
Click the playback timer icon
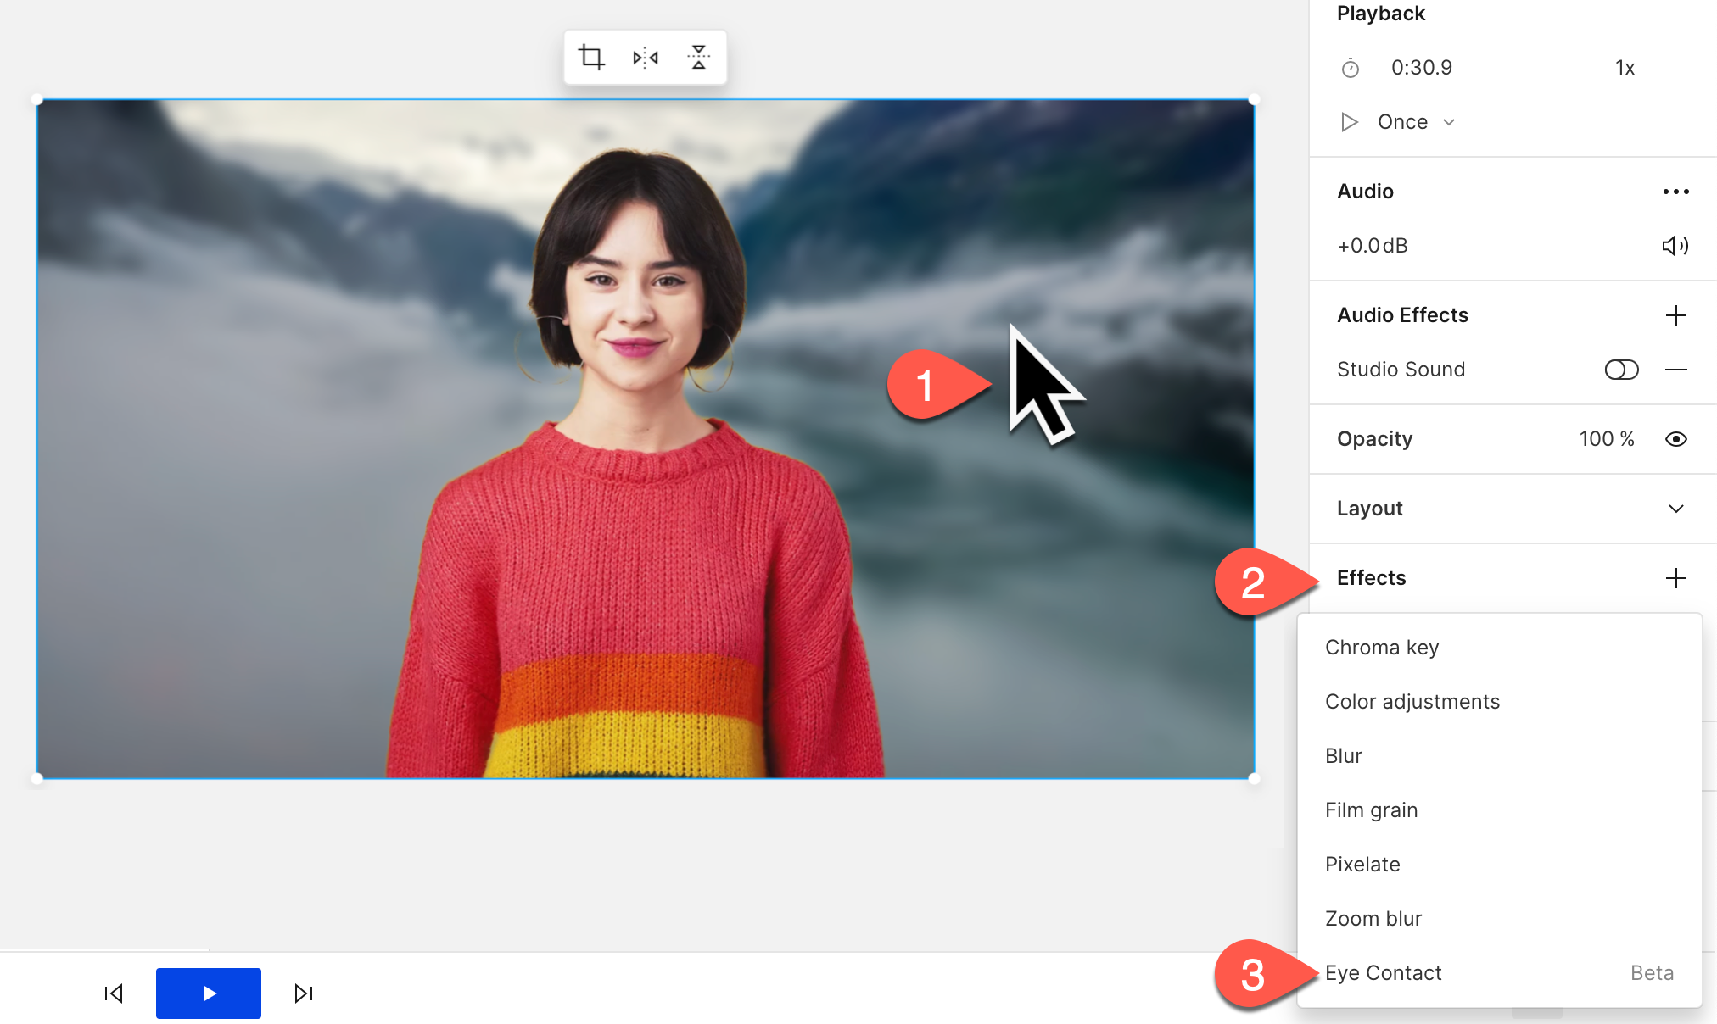pyautogui.click(x=1350, y=67)
